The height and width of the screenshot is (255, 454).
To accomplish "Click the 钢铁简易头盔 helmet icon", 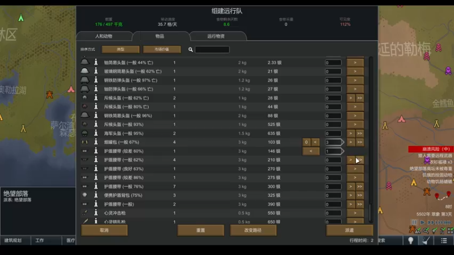I will [85, 116].
